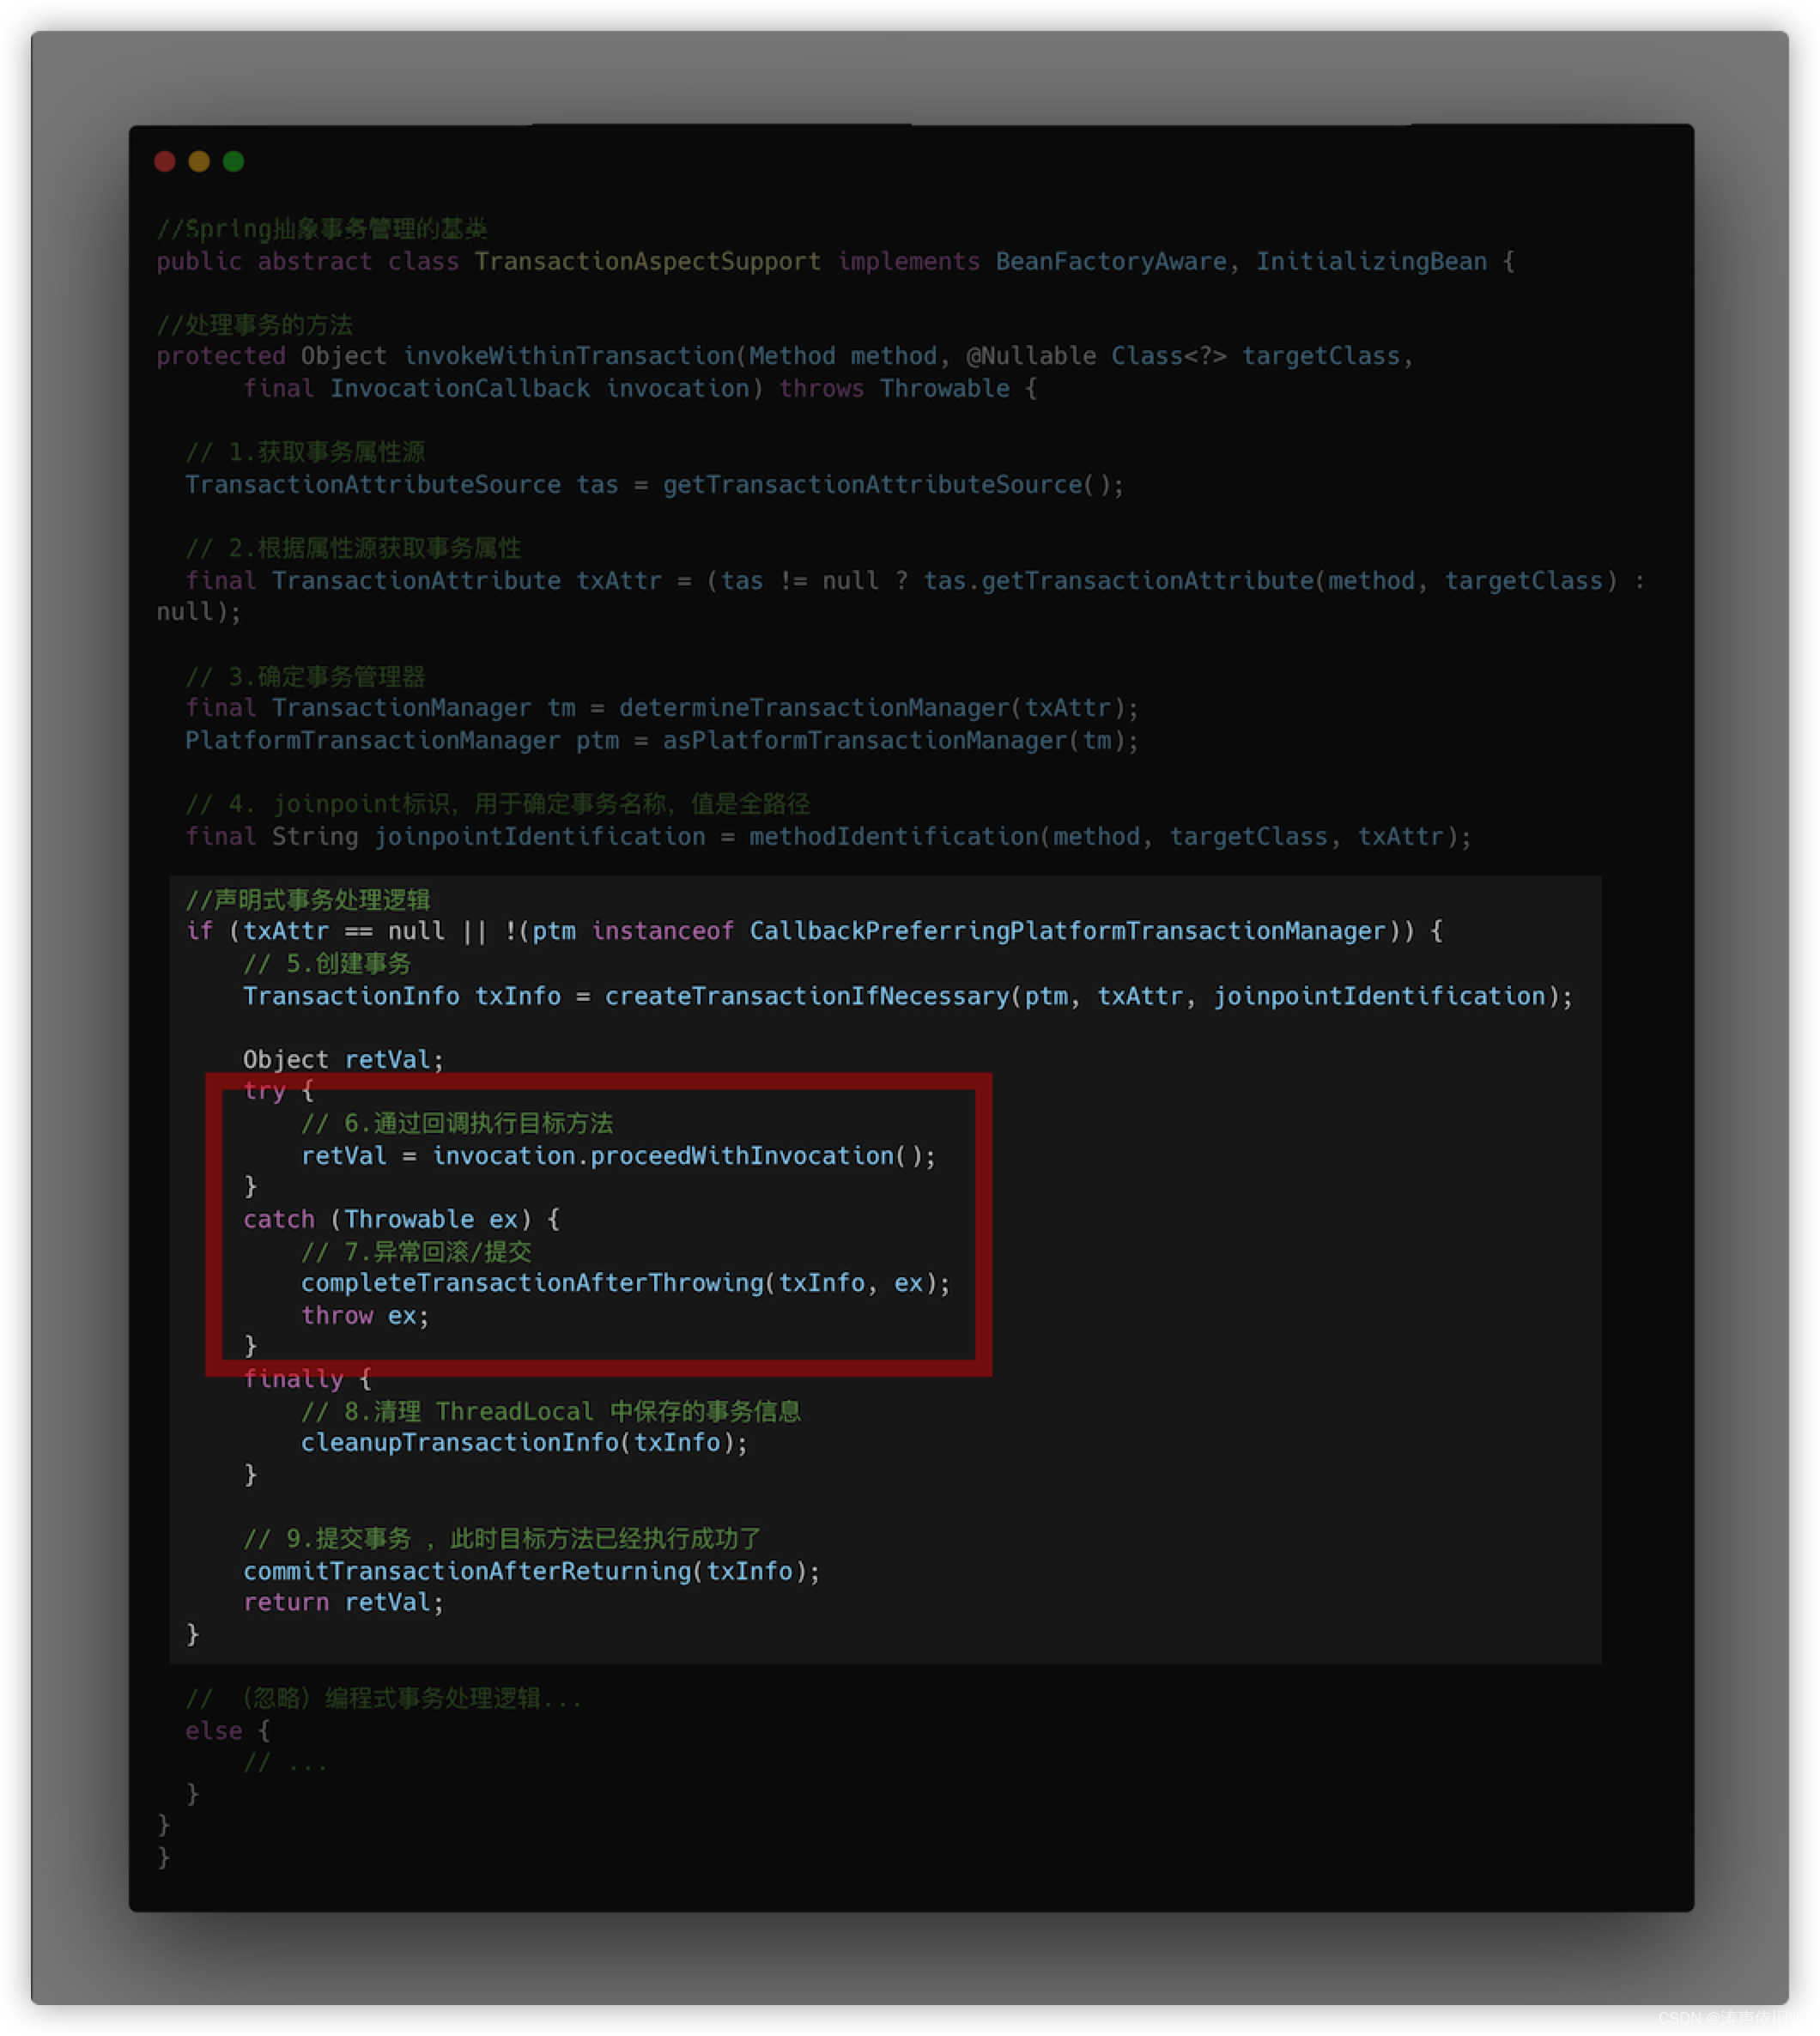Screen dimensions: 1820x2036
Task: Click the comment '// 6.通过回调执行目标方法'
Action: (x=457, y=1124)
